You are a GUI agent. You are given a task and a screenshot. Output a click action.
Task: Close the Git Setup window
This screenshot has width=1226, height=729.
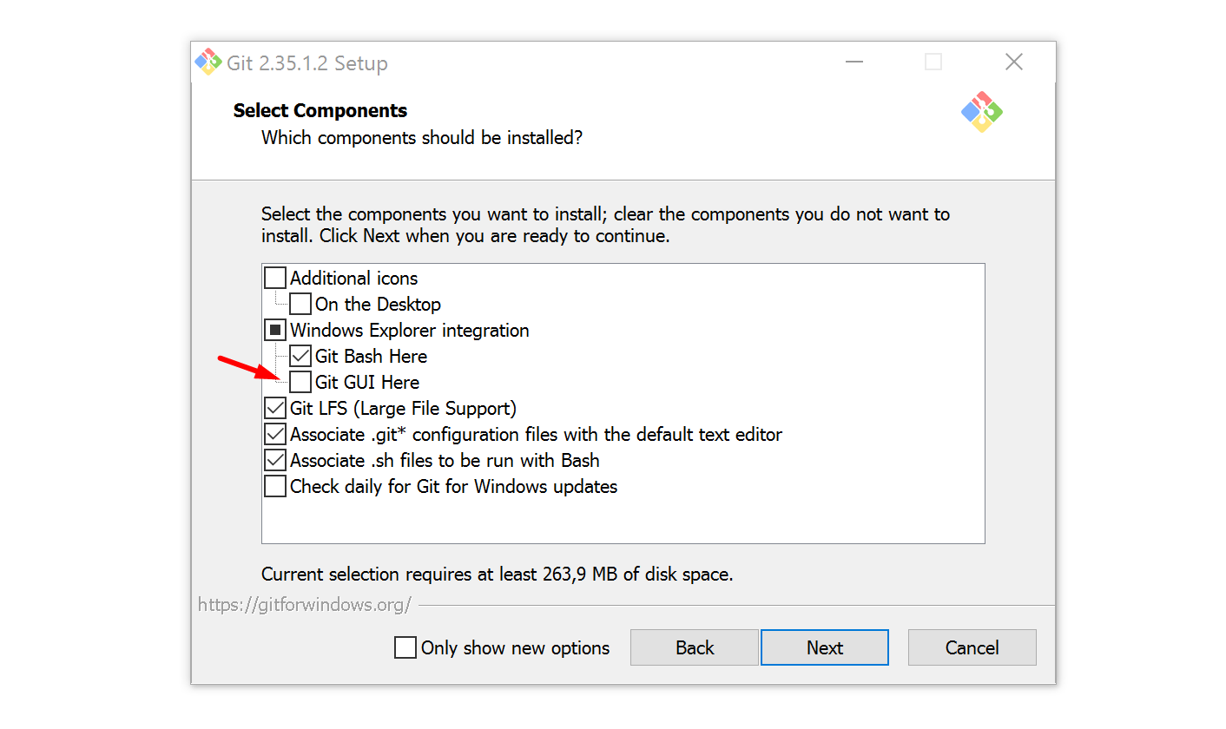click(1013, 62)
